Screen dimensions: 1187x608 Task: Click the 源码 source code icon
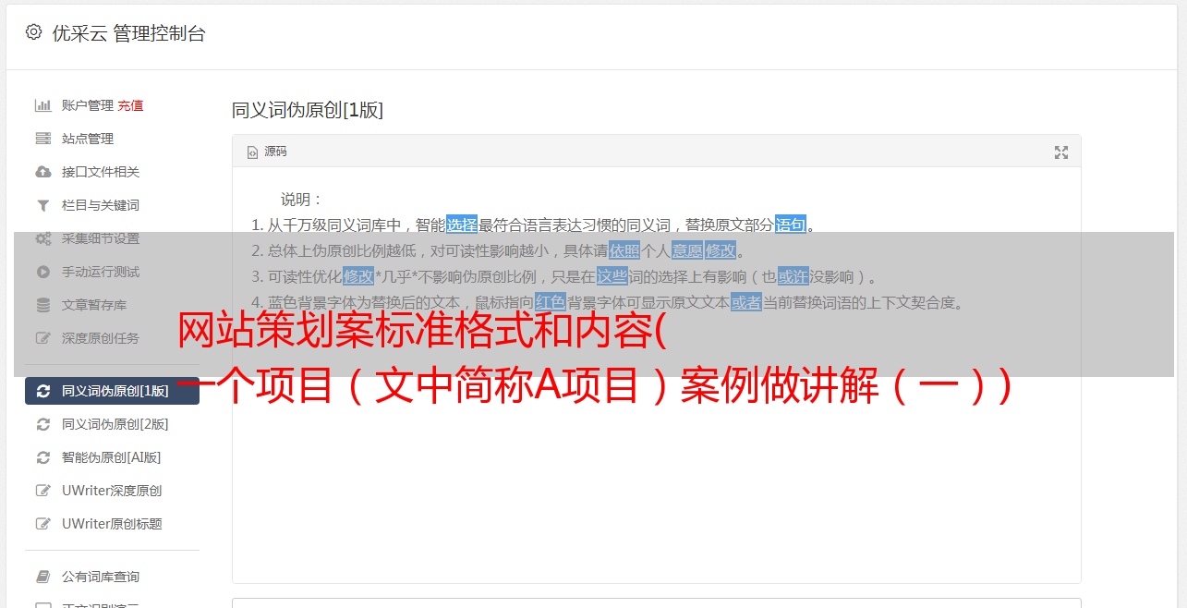[252, 152]
